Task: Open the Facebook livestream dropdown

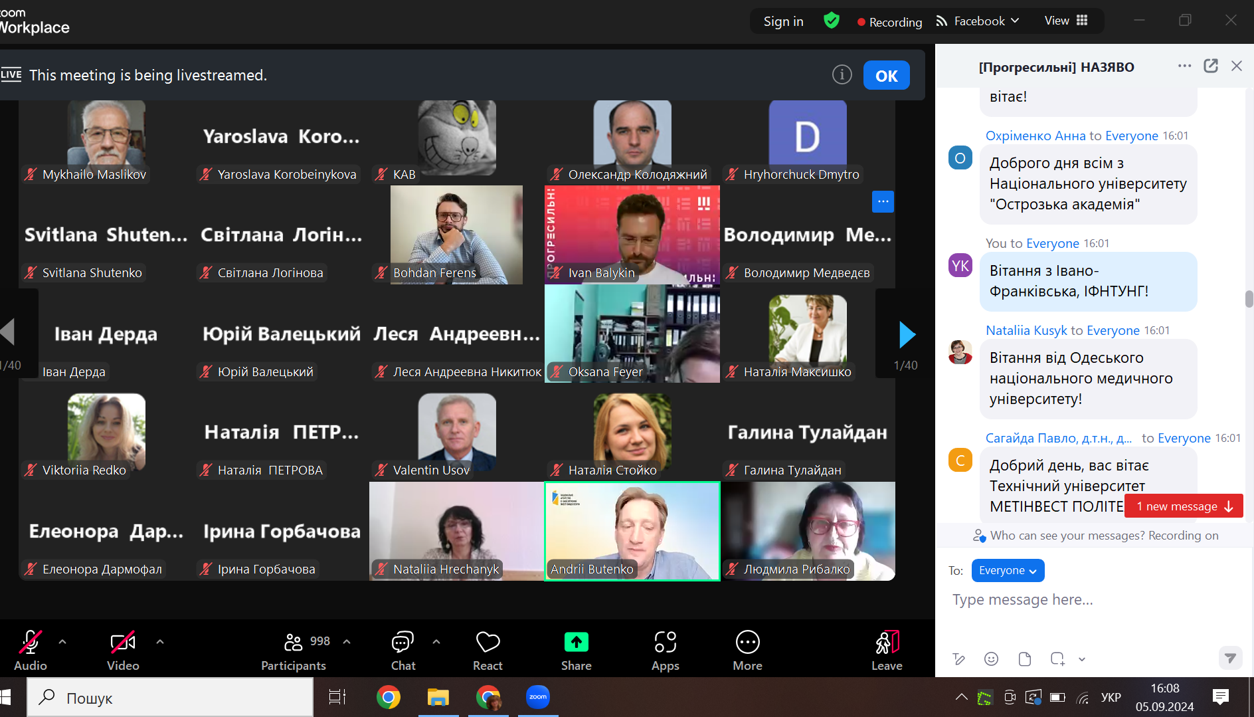Action: 978,21
